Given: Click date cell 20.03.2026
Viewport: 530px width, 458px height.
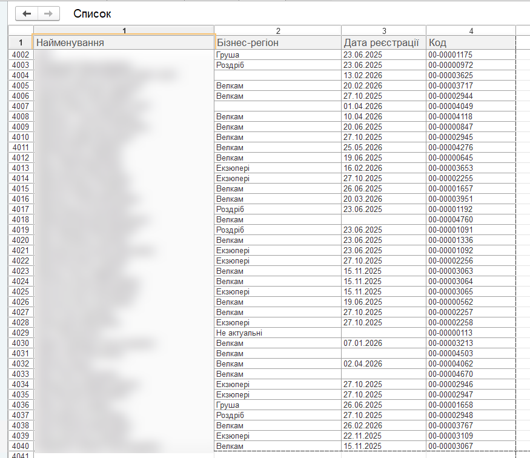Looking at the screenshot, I should coord(383,199).
